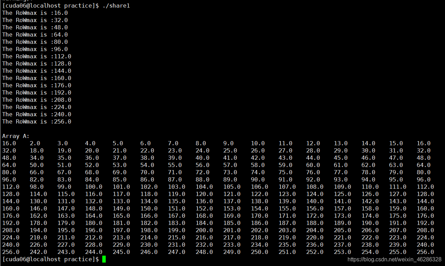This screenshot has width=445, height=266.
Task: Select array value '15.0'
Action: 396,144
